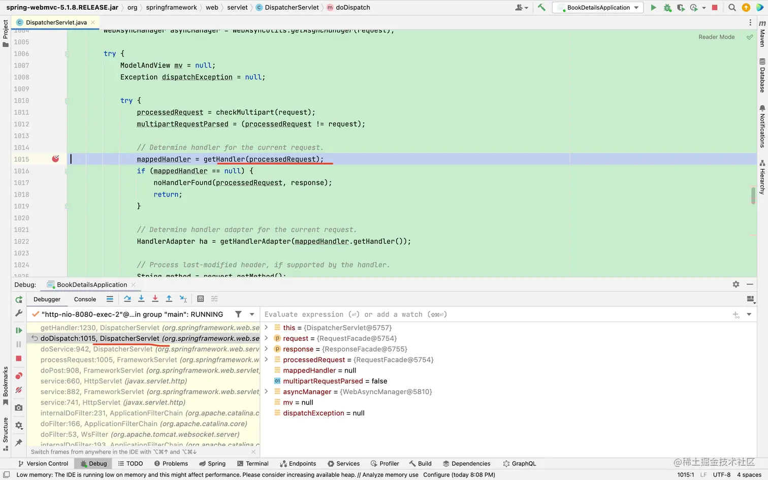Open dropdown arrow next to Profile icon

point(704,8)
